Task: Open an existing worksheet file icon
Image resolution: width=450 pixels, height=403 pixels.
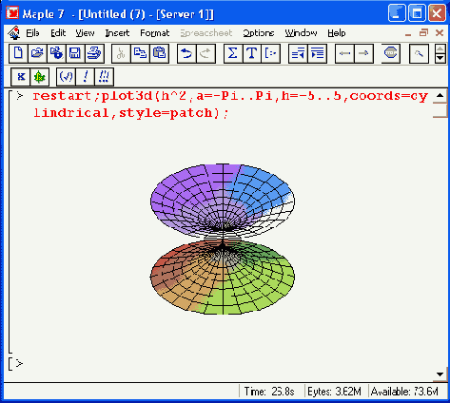Action: [37, 53]
